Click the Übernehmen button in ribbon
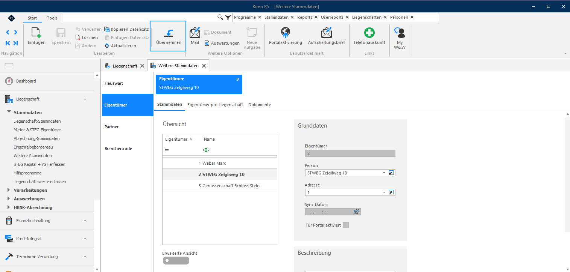The image size is (570, 272). point(168,36)
